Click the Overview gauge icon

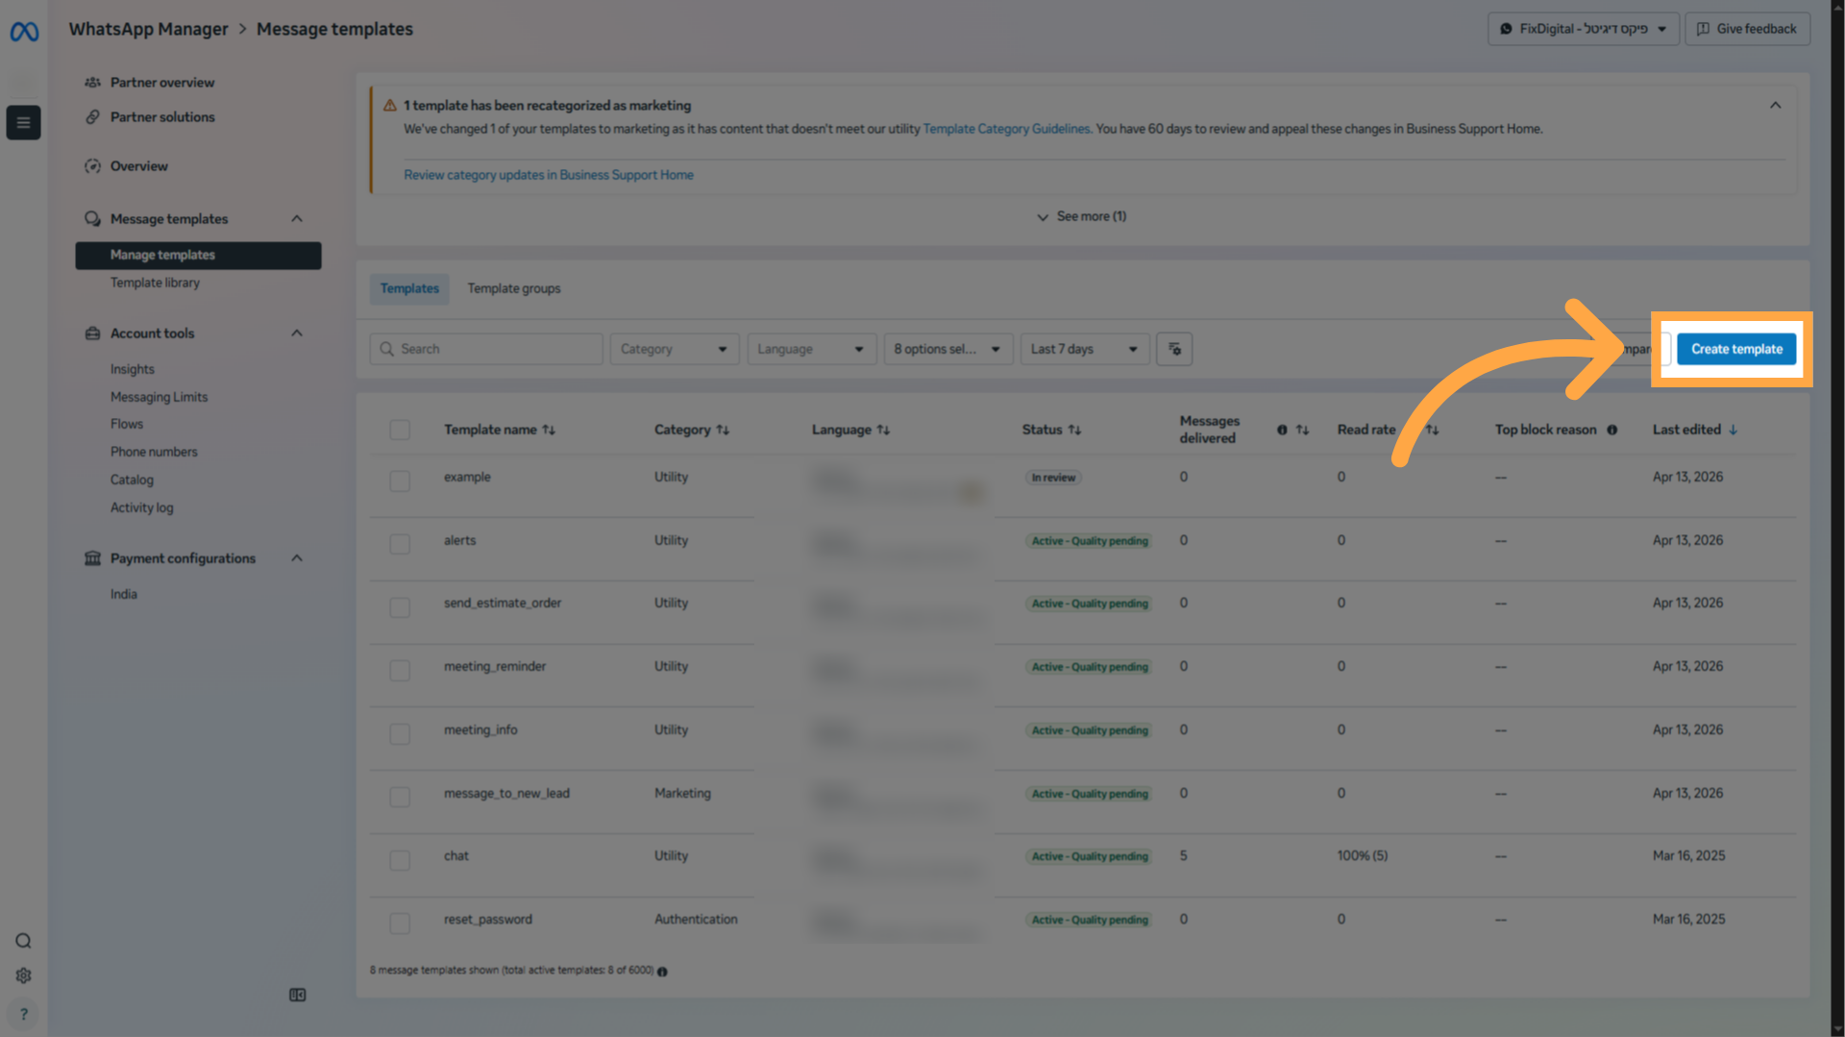tap(92, 166)
